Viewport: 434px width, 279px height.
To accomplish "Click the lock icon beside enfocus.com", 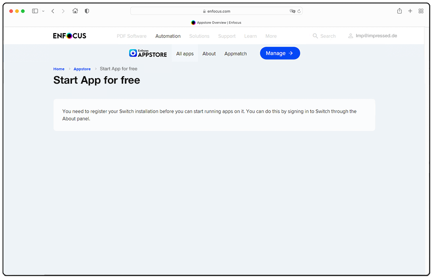I will 204,11.
